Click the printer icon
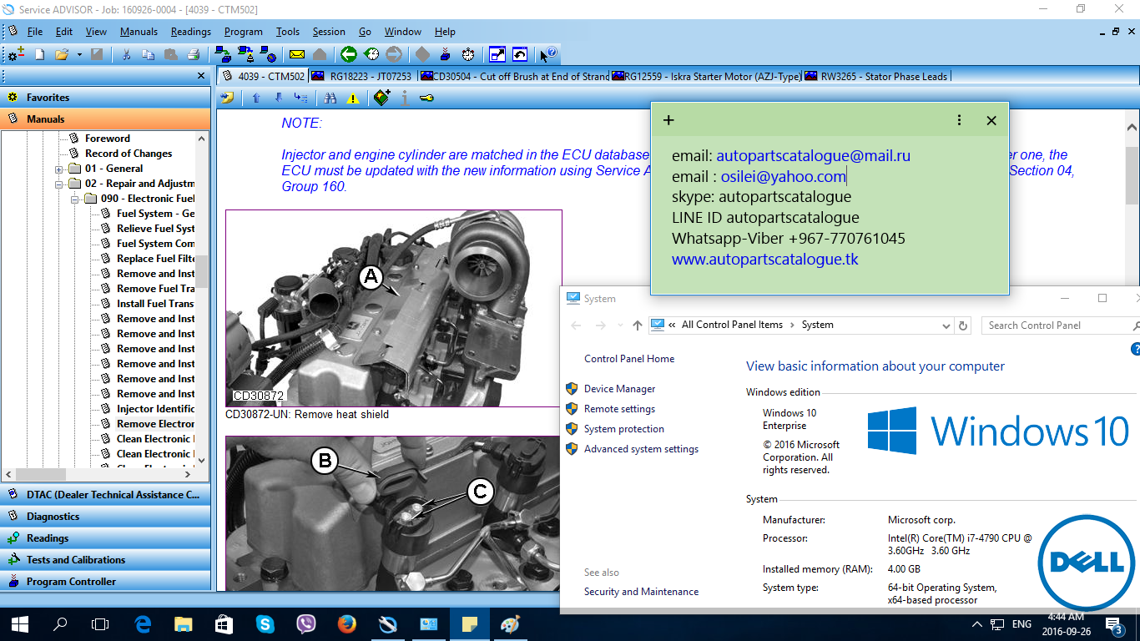Viewport: 1140px width, 641px height. click(x=194, y=55)
